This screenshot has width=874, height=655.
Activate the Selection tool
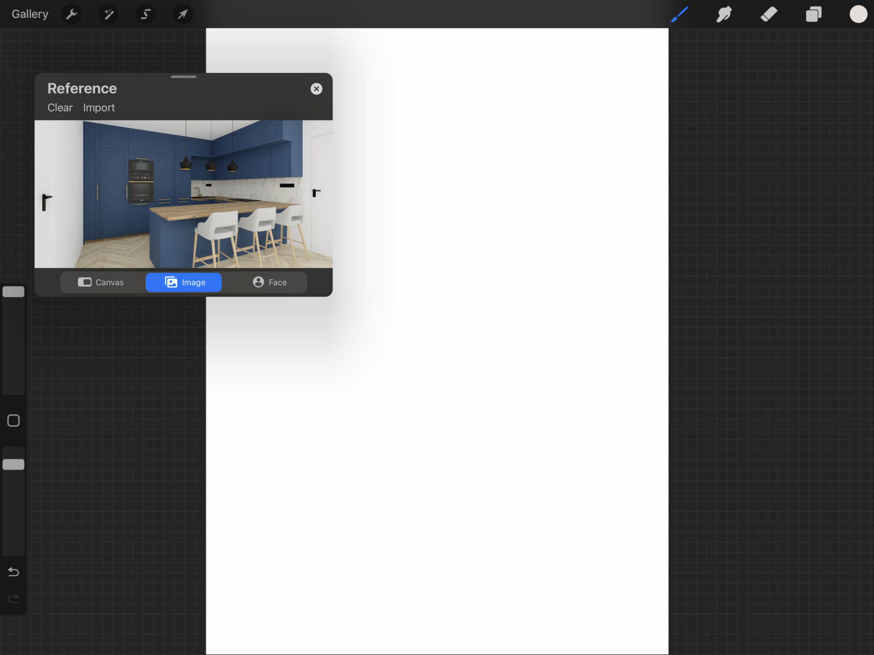(146, 14)
